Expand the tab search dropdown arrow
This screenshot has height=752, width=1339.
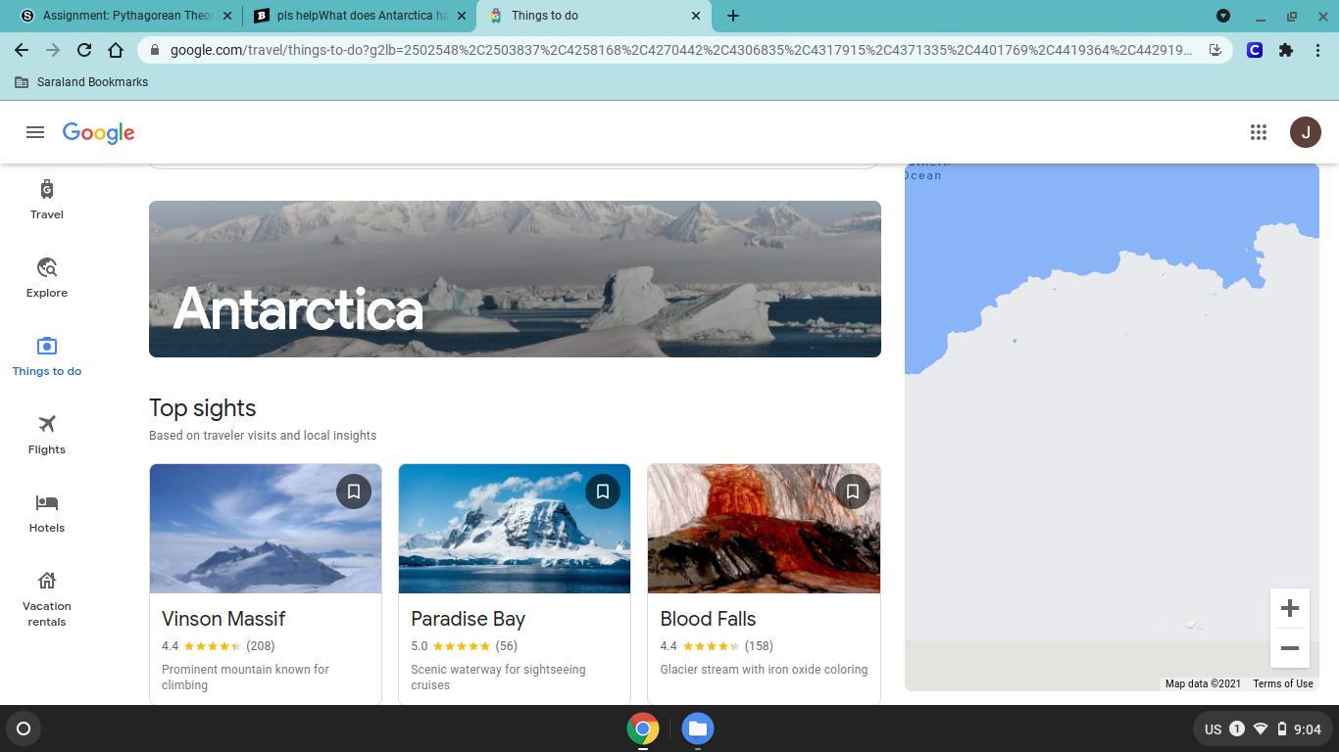click(1223, 16)
